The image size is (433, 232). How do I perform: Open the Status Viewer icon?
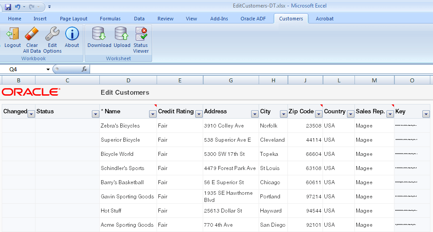(141, 34)
